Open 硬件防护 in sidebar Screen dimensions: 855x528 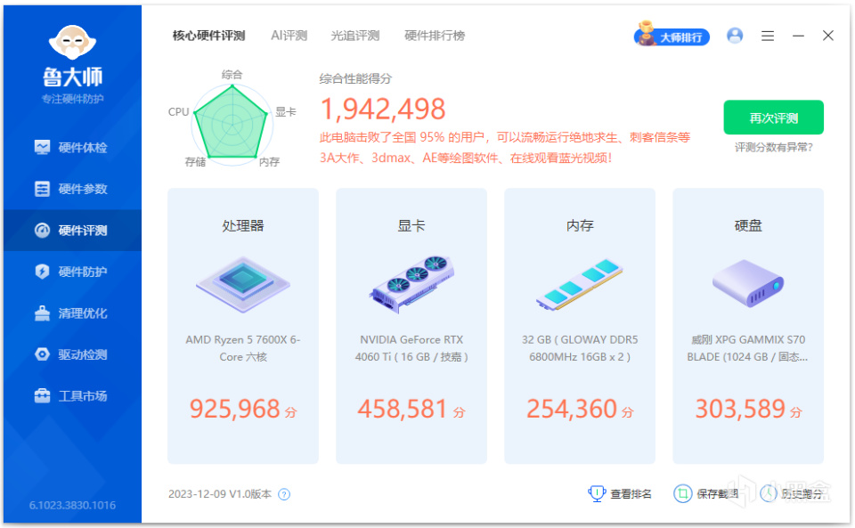point(72,272)
